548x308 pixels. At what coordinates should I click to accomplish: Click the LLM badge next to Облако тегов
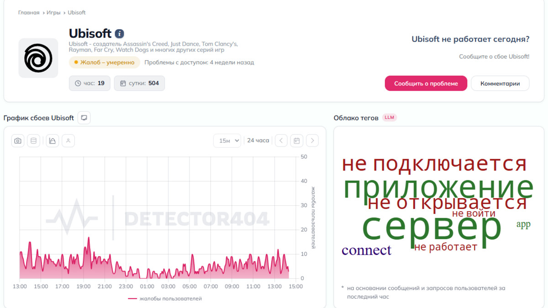(390, 118)
